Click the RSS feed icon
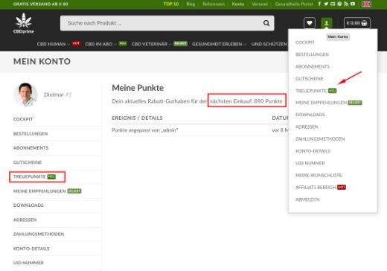The image size is (387, 271). point(346,4)
